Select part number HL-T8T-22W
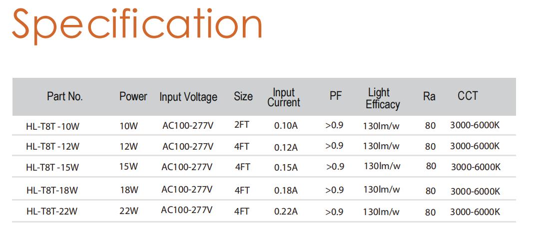This screenshot has width=541, height=232. click(52, 211)
